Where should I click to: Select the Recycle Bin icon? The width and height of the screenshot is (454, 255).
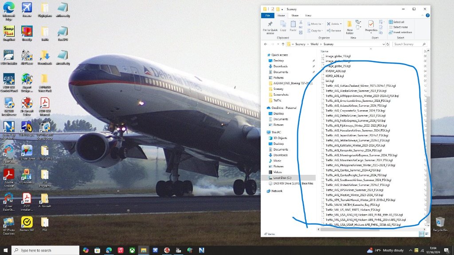click(x=440, y=224)
